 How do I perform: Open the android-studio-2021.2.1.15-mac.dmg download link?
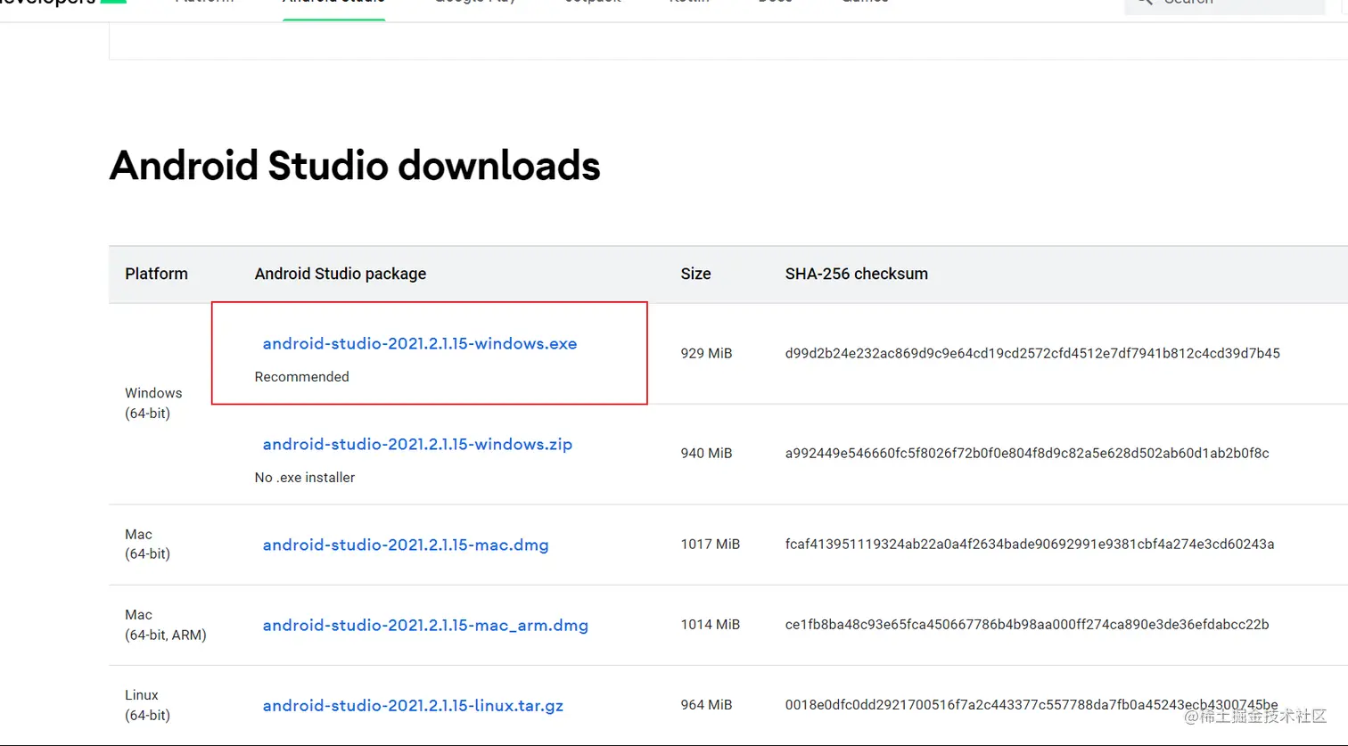click(406, 545)
